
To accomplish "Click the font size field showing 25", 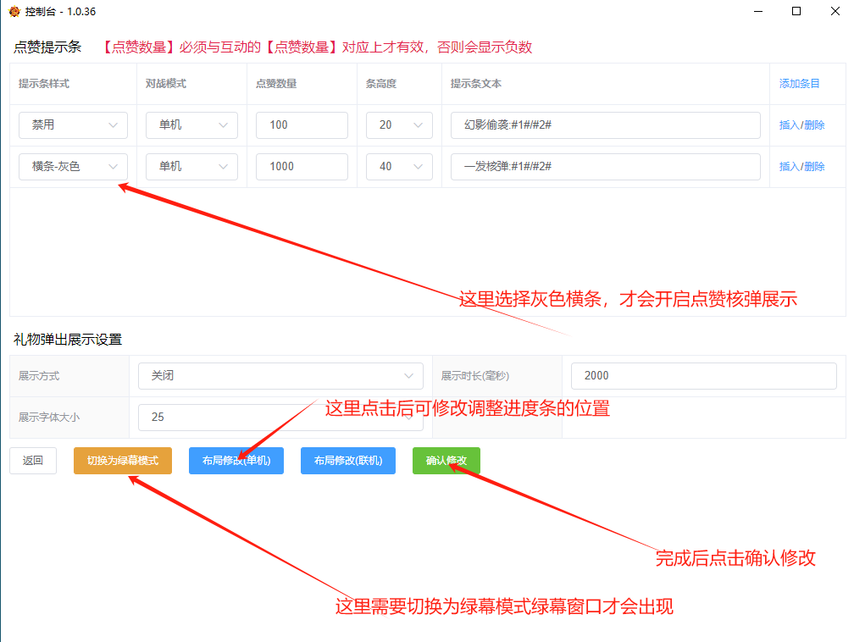I will coord(280,417).
